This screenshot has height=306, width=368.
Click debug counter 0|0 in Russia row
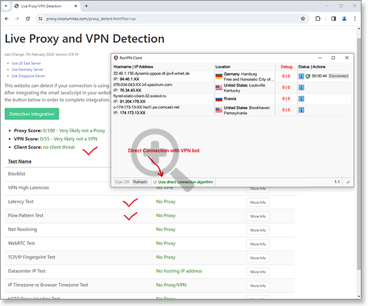click(286, 99)
